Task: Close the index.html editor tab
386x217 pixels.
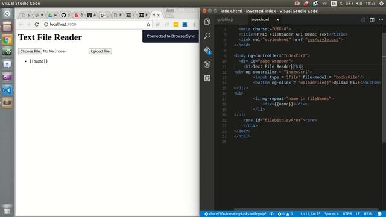Action: [x=277, y=20]
